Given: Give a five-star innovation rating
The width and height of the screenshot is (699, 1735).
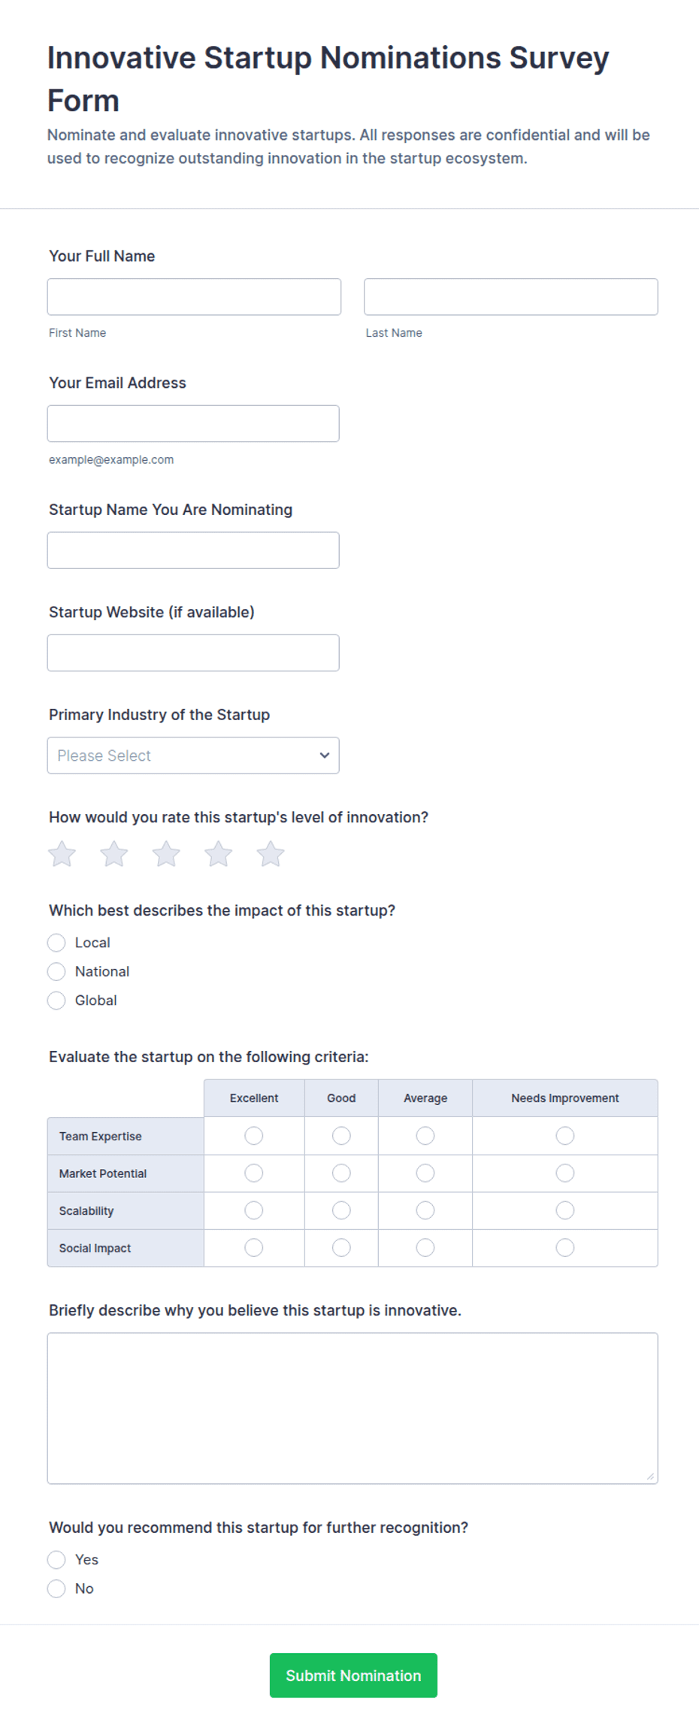Looking at the screenshot, I should point(271,854).
